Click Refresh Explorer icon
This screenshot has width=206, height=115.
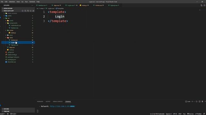tap(31, 11)
